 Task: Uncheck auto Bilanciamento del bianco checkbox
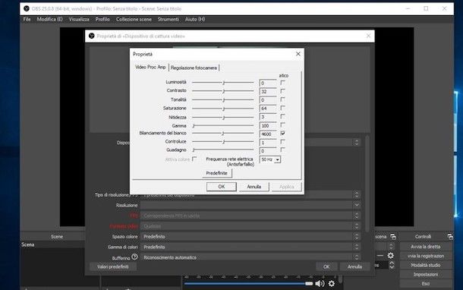click(x=282, y=133)
